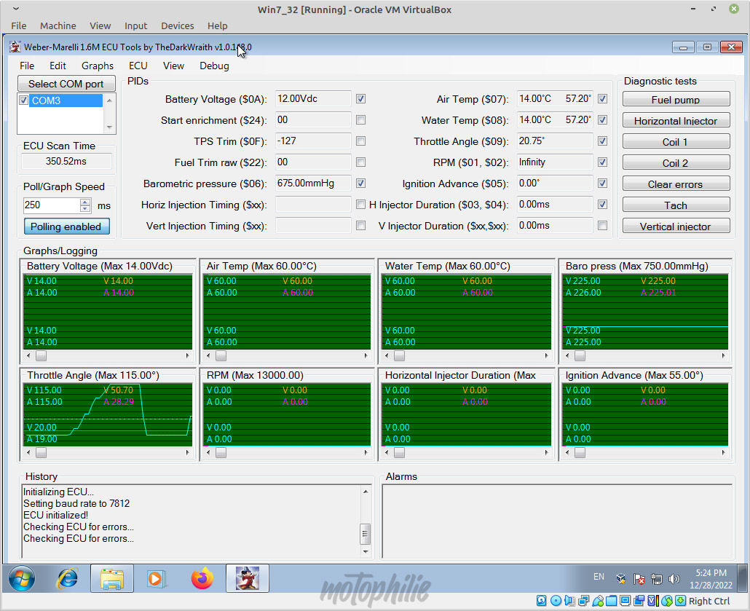This screenshot has height=611, width=750.
Task: Untick the Air Temp ($07) checkbox
Action: (x=603, y=98)
